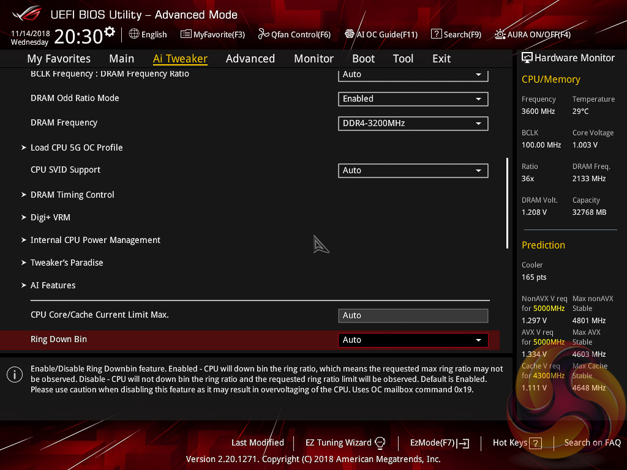Click CPU frequency value 3600 MHz
Screen dimensions: 627x470
pyautogui.click(x=538, y=111)
